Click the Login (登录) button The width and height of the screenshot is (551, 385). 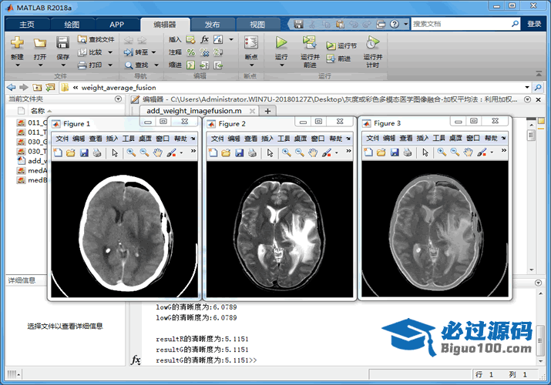point(534,24)
